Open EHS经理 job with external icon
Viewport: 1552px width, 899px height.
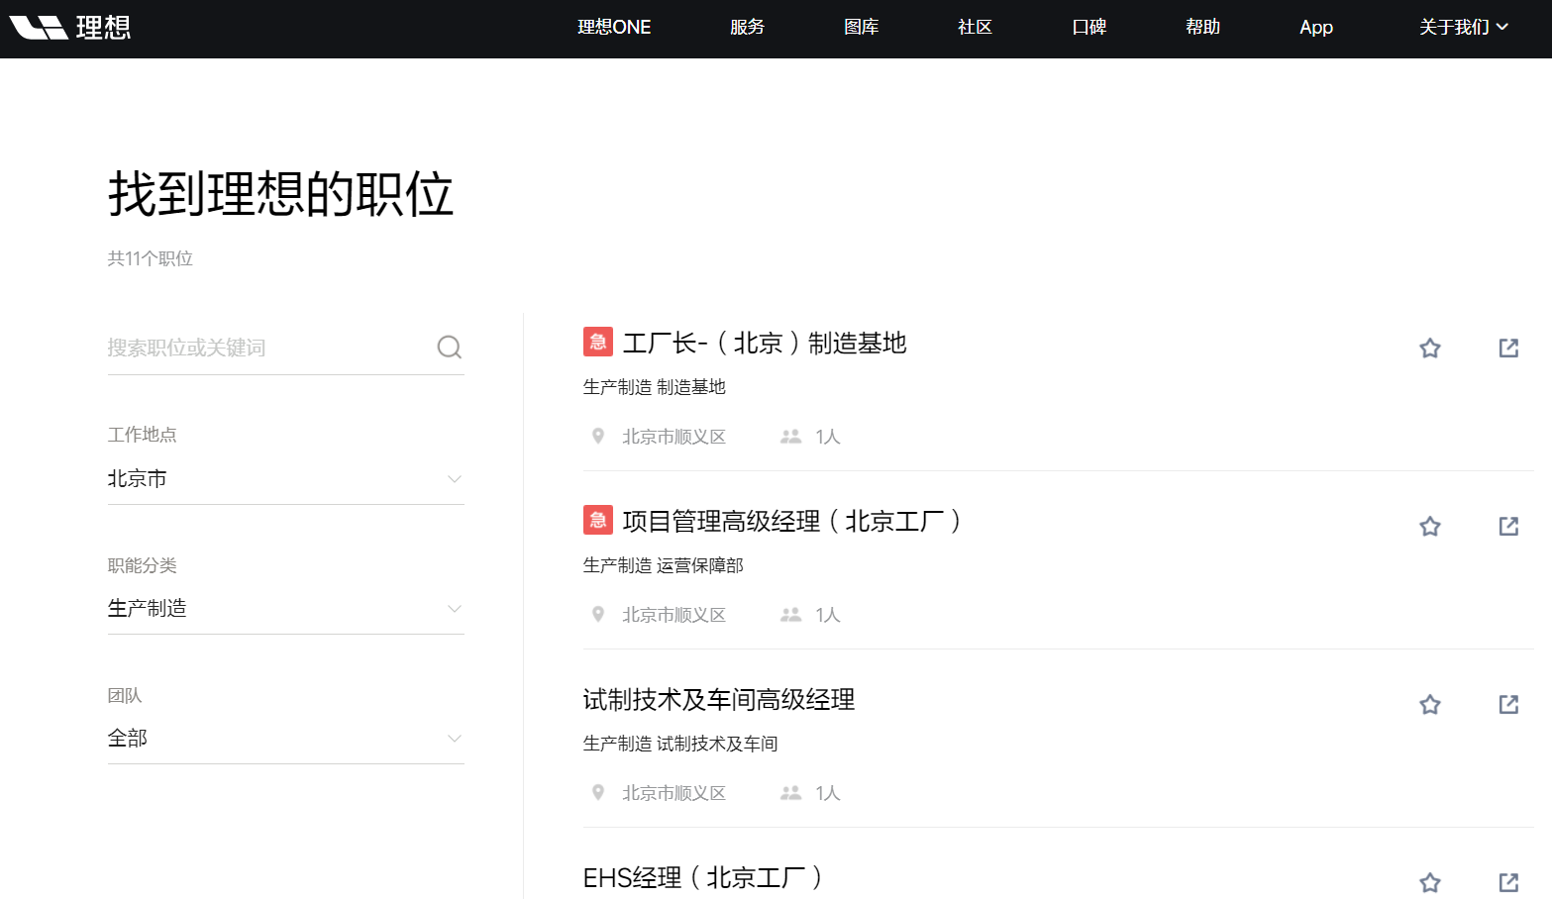(1508, 882)
